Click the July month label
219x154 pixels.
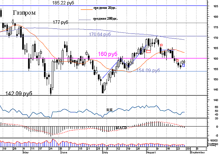[x=105, y=152]
